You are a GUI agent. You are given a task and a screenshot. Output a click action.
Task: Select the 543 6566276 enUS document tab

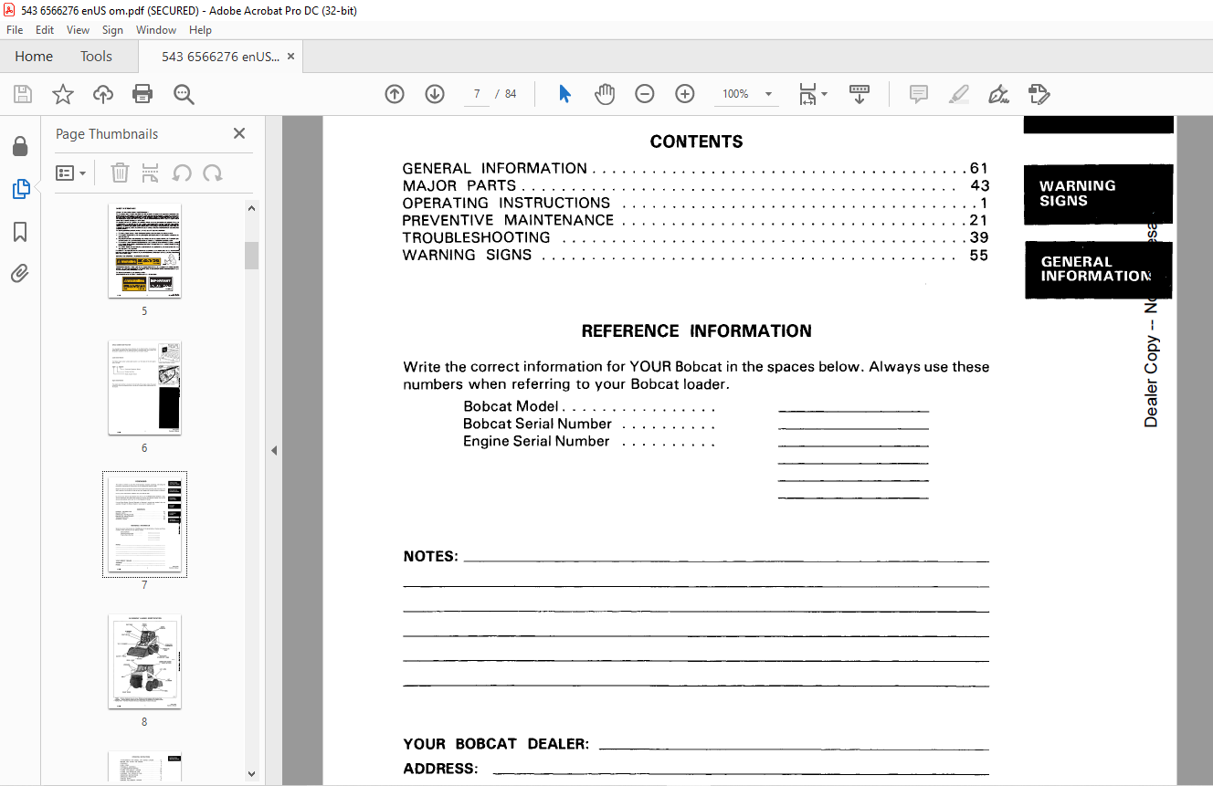[x=220, y=57]
